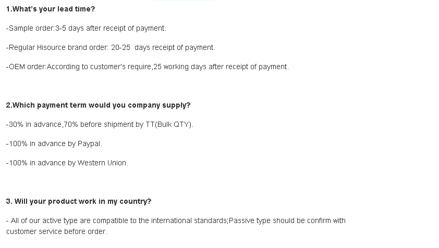Click the words "international standards"
This screenshot has width=439, height=248.
pyautogui.click(x=190, y=220)
